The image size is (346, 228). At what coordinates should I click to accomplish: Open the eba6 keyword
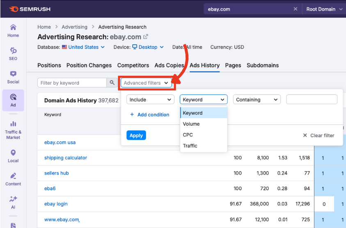click(50, 189)
